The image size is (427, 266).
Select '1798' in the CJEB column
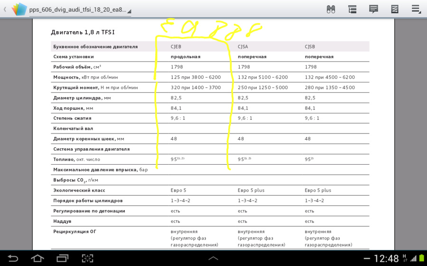177,67
